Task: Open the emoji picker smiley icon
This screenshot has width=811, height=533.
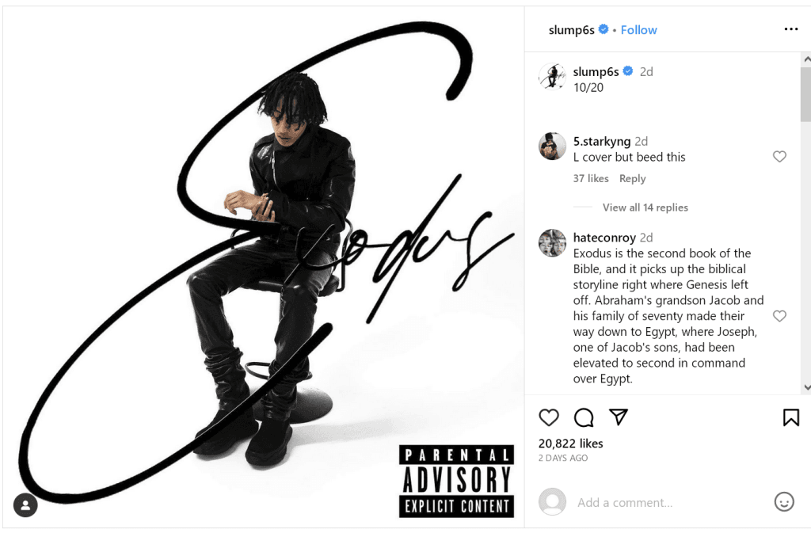Action: (x=783, y=501)
